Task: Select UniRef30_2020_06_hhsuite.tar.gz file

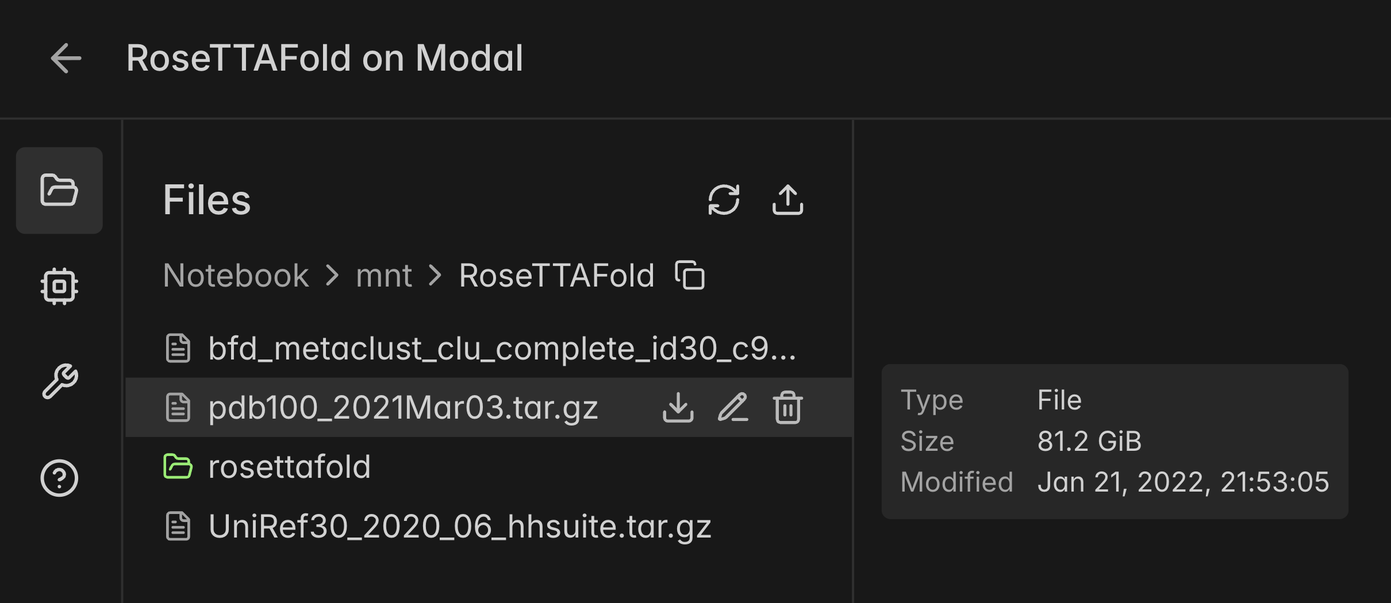Action: tap(460, 526)
